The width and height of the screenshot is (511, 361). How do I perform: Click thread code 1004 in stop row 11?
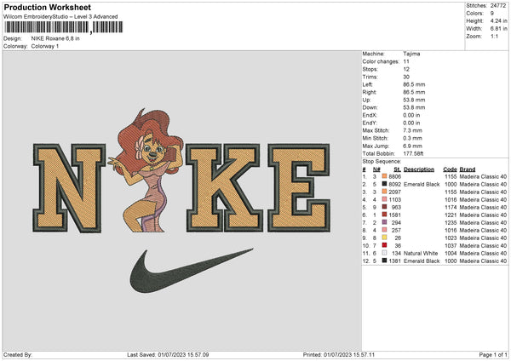pos(451,254)
